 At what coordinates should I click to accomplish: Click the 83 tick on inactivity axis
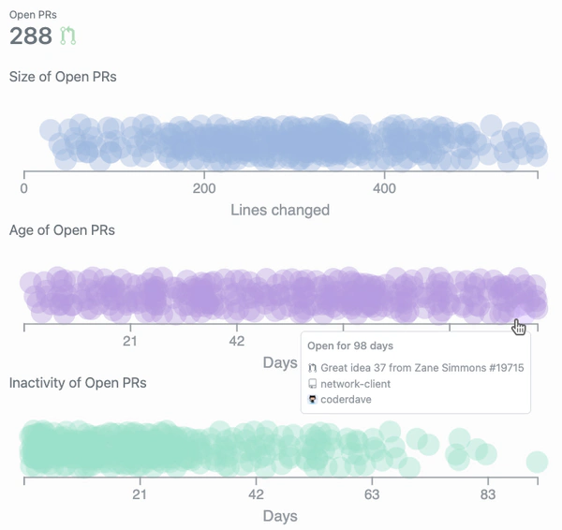tap(487, 494)
